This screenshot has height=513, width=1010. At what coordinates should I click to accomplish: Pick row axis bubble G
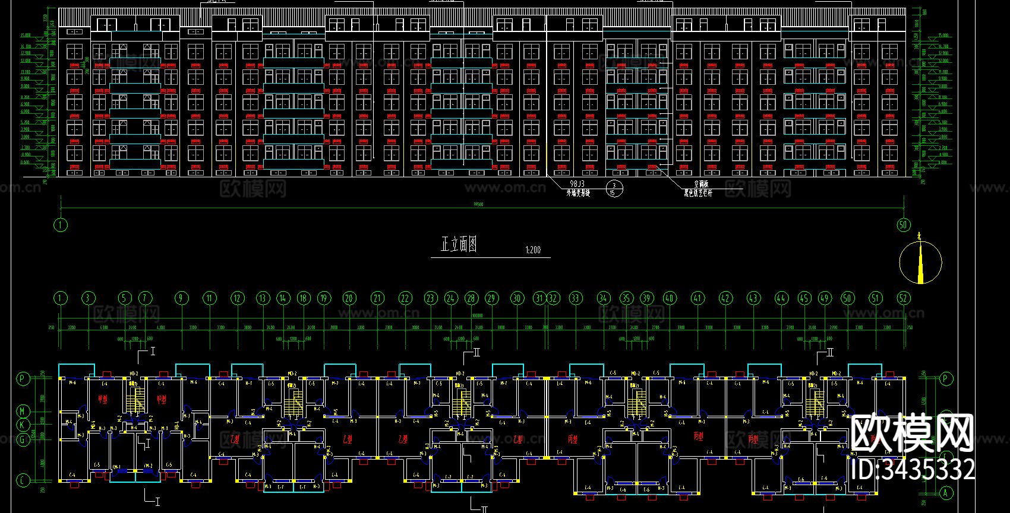click(x=23, y=439)
